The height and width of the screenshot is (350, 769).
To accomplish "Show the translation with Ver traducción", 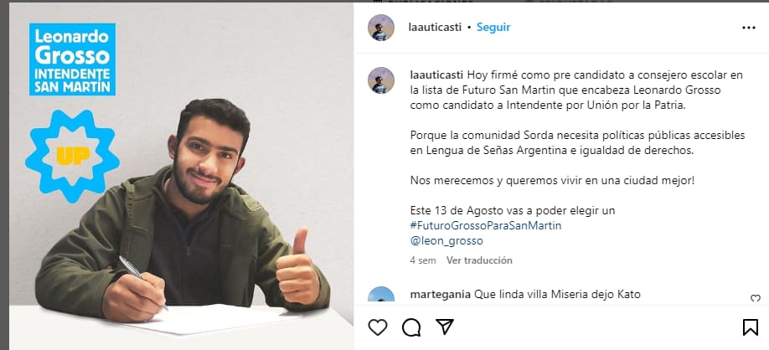I will coord(479,260).
